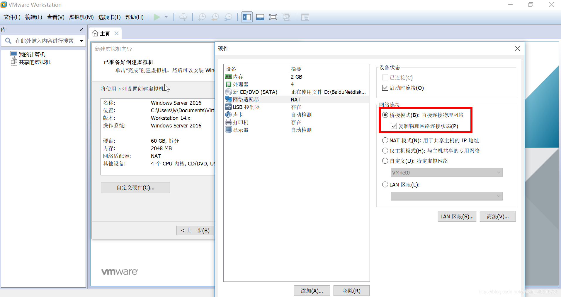Image resolution: width=561 pixels, height=297 pixels.
Task: Click the thumbnail bar view icon
Action: coord(260,17)
